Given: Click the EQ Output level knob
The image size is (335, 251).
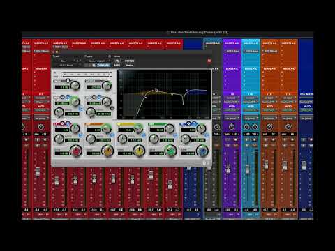Looking at the screenshot, I should (x=107, y=86).
